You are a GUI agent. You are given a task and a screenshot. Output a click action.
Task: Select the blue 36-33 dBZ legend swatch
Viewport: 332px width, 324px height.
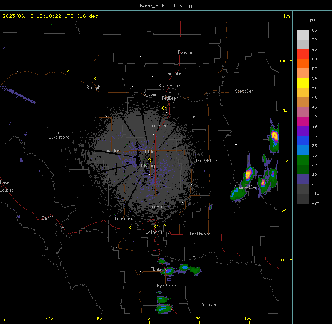pyautogui.click(x=303, y=140)
